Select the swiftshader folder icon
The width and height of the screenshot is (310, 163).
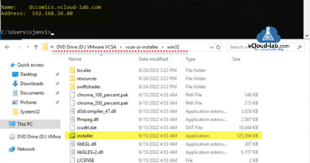[x=72, y=87]
